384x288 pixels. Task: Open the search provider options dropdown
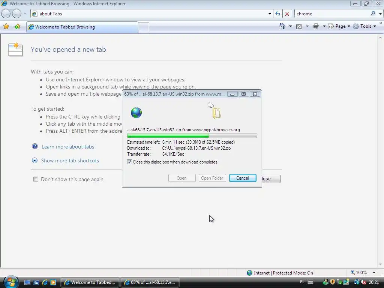[x=380, y=14]
